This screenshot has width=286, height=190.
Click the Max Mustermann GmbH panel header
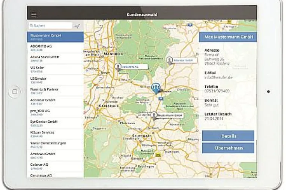[228, 37]
